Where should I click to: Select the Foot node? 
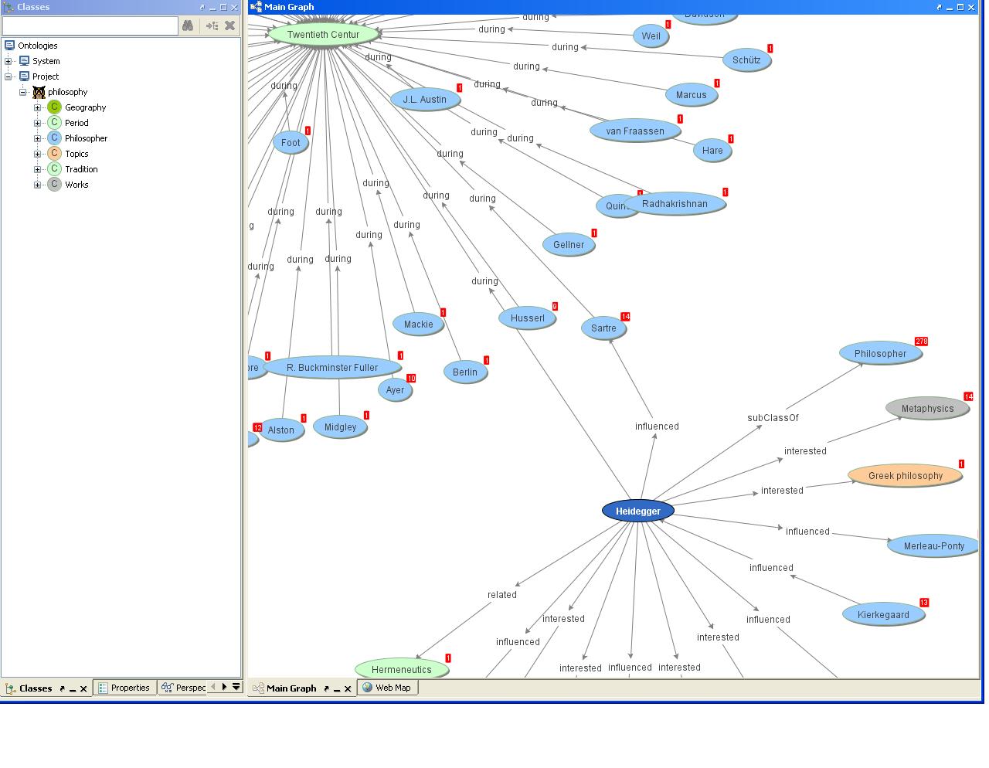291,142
